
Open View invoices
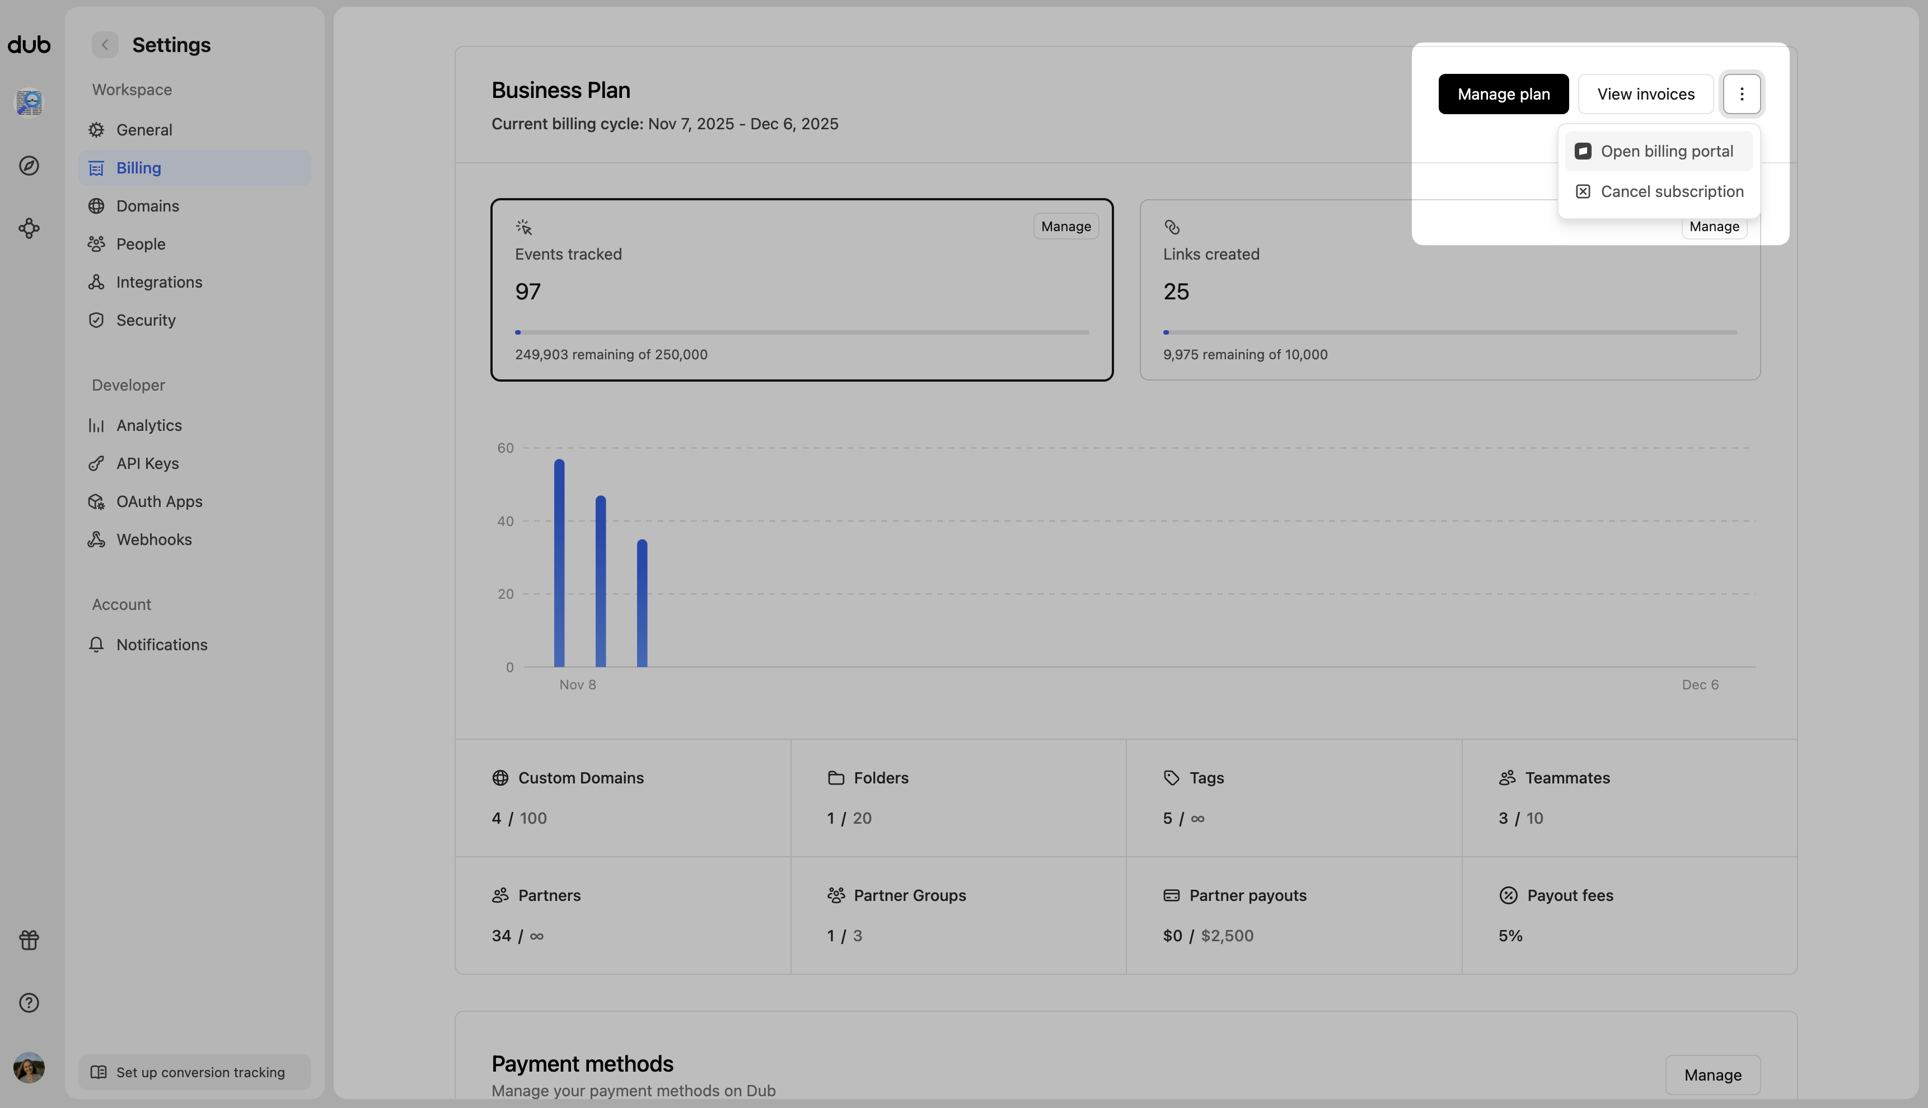(x=1646, y=93)
